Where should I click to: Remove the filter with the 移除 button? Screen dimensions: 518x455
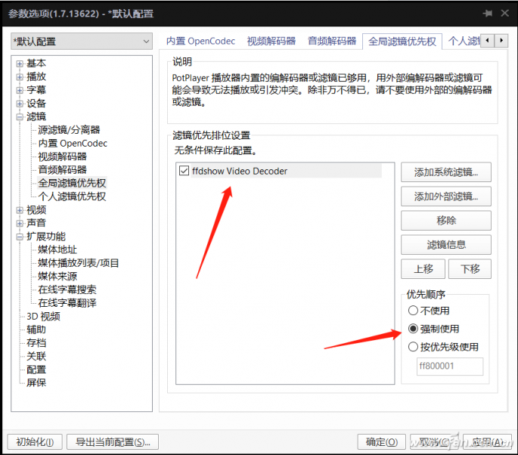pos(446,221)
